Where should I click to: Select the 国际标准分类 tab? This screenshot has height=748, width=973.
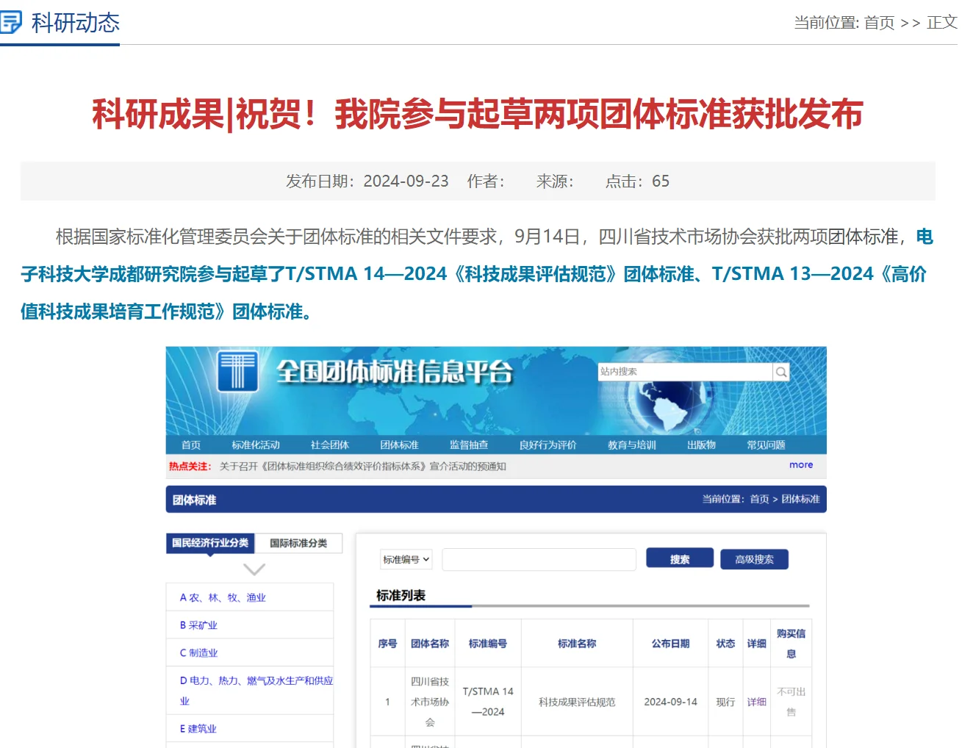pos(298,543)
